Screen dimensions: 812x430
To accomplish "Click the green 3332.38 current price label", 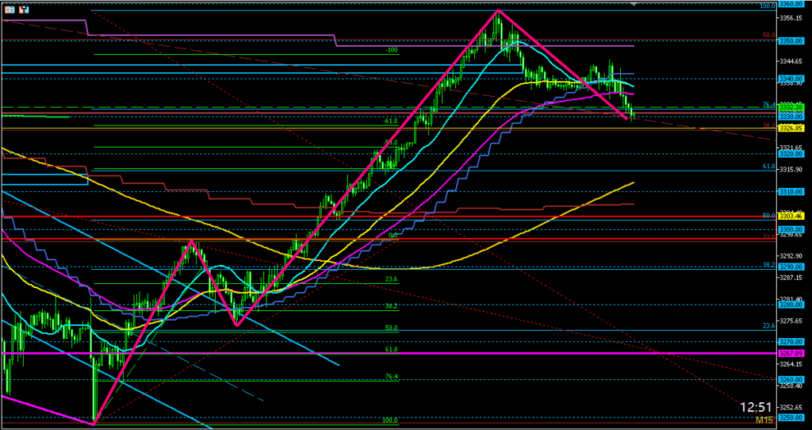I will 791,107.
